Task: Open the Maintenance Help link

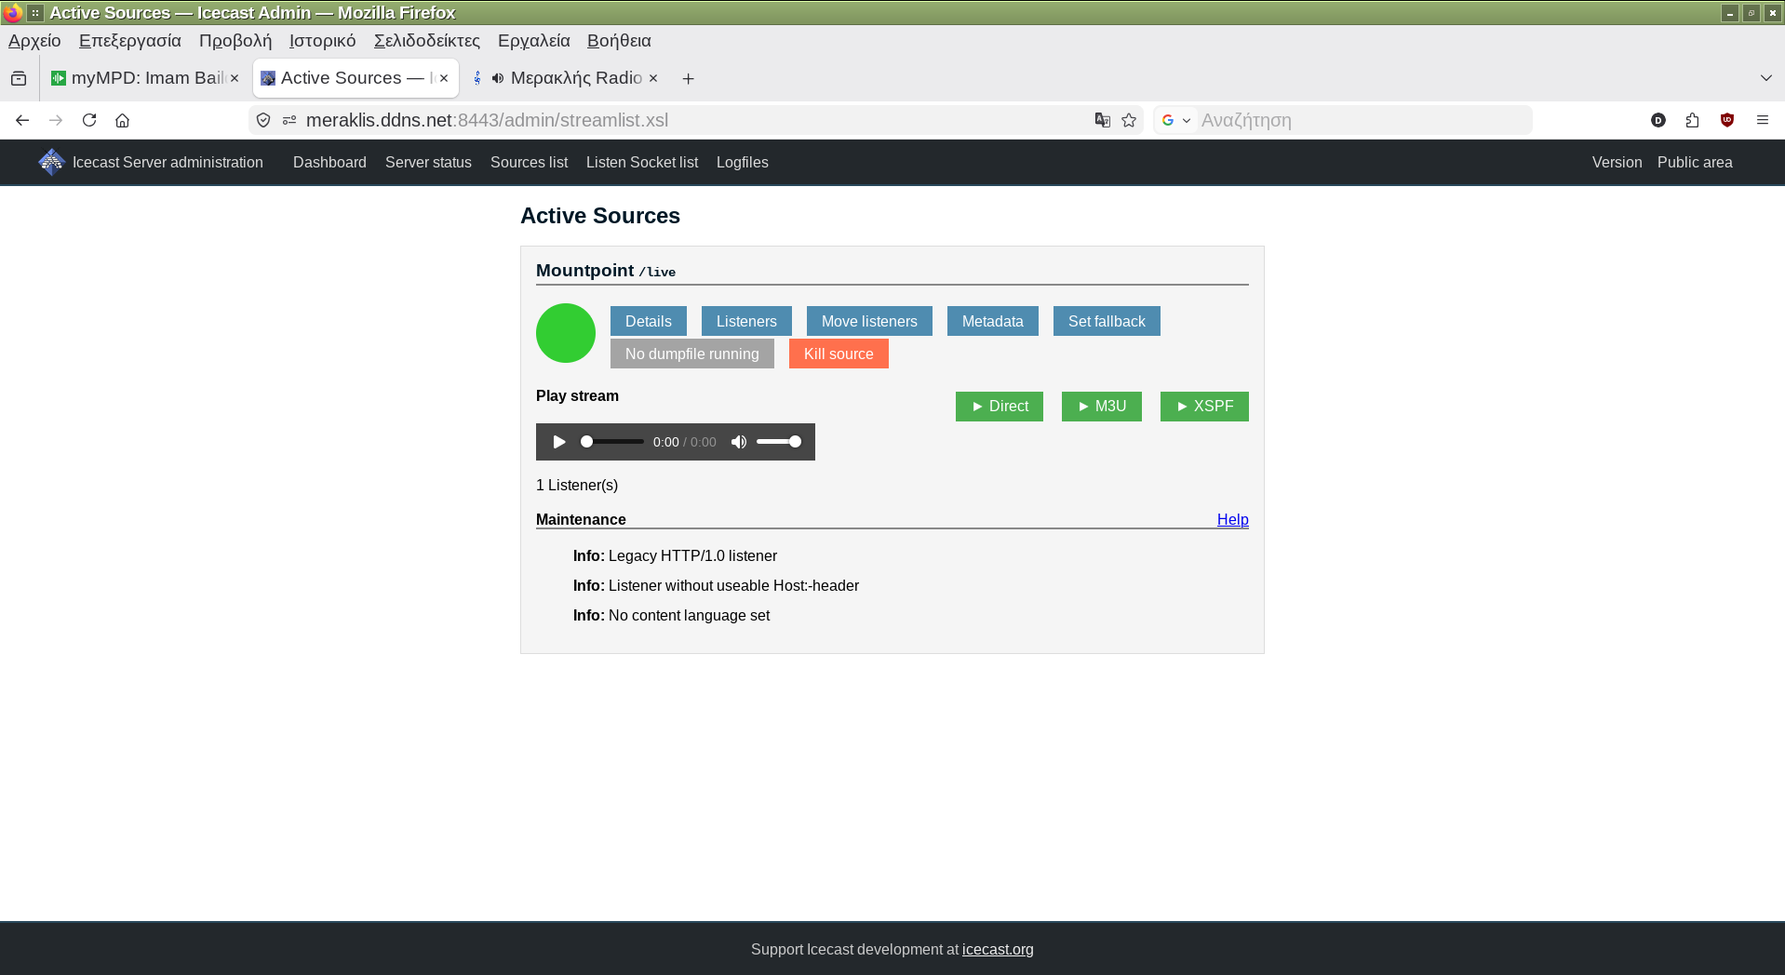Action: tap(1232, 519)
